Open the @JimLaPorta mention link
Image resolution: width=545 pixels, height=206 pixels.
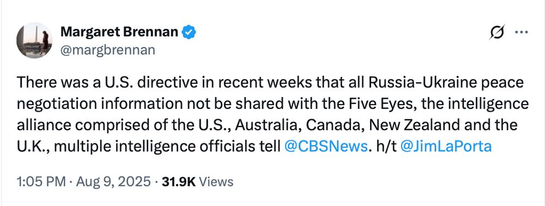pyautogui.click(x=446, y=146)
